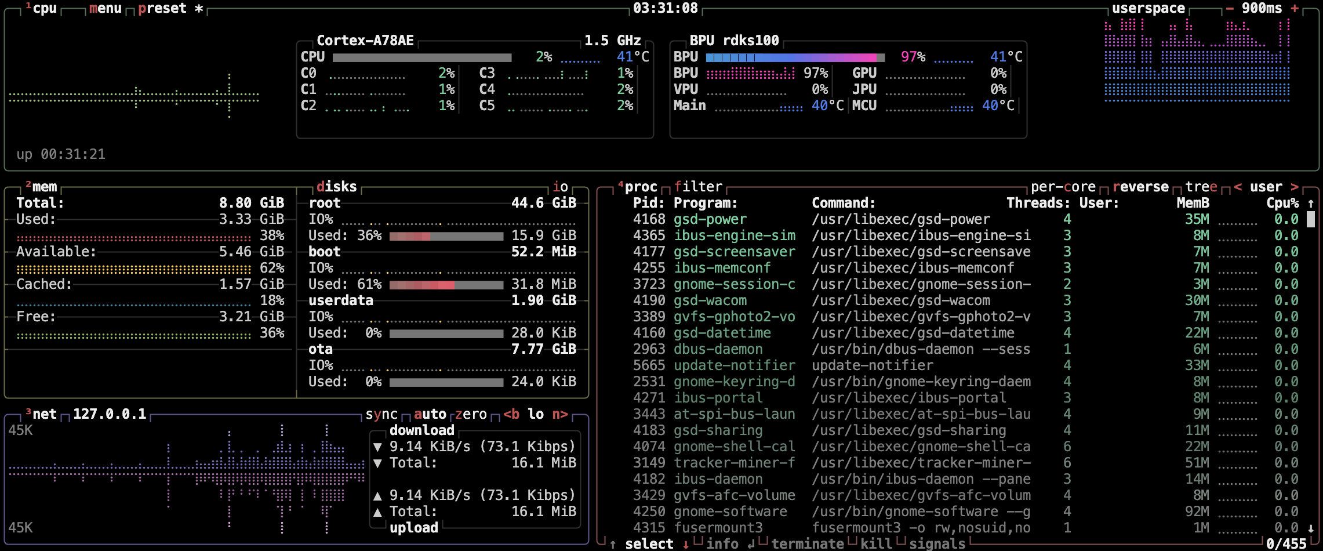Click the BPU 97% usage bar
This screenshot has width=1323, height=551.
(795, 57)
